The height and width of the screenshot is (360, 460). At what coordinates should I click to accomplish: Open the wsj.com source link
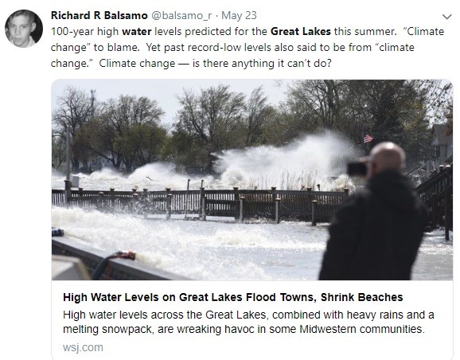point(83,347)
